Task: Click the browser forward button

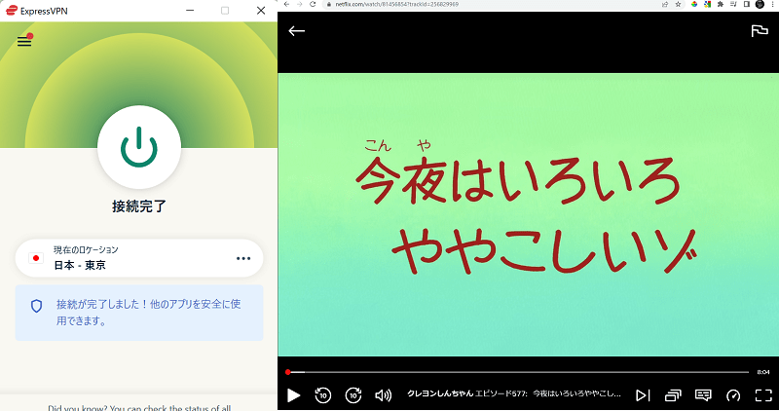Action: tap(300, 4)
